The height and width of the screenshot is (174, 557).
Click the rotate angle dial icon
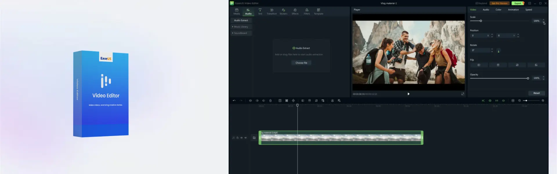pyautogui.click(x=498, y=50)
